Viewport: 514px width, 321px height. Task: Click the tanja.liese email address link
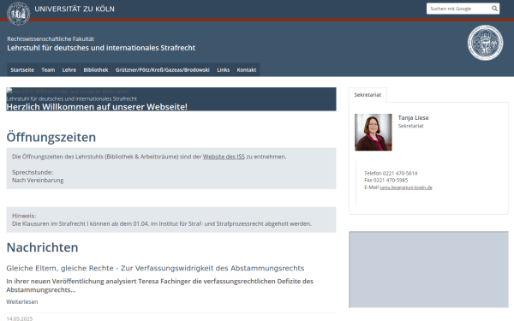point(406,187)
